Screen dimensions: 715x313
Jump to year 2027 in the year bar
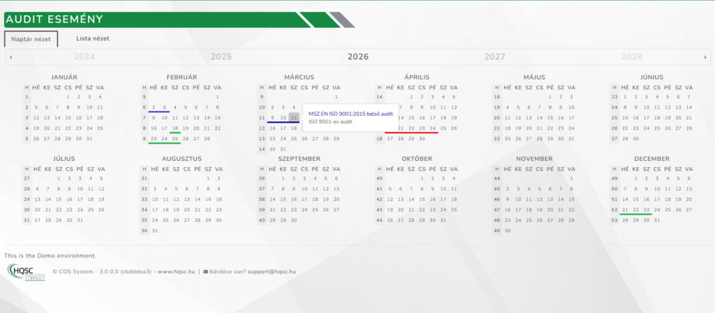pos(495,57)
